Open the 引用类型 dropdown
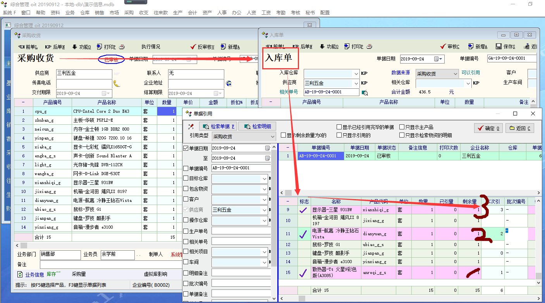The width and height of the screenshot is (545, 303). [273, 136]
